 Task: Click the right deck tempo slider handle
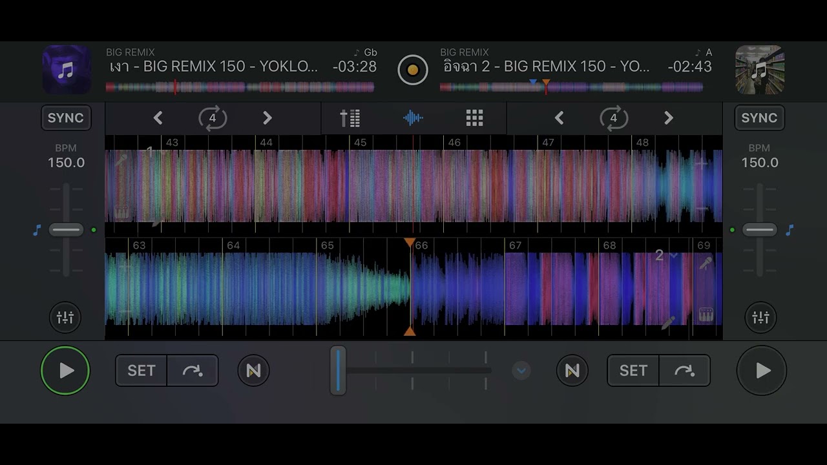760,230
